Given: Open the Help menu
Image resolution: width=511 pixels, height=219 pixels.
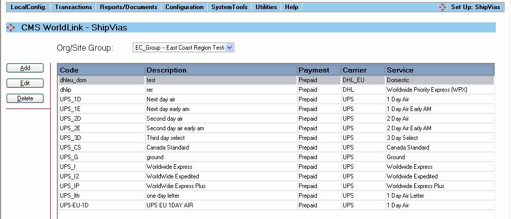Looking at the screenshot, I should coord(291,7).
